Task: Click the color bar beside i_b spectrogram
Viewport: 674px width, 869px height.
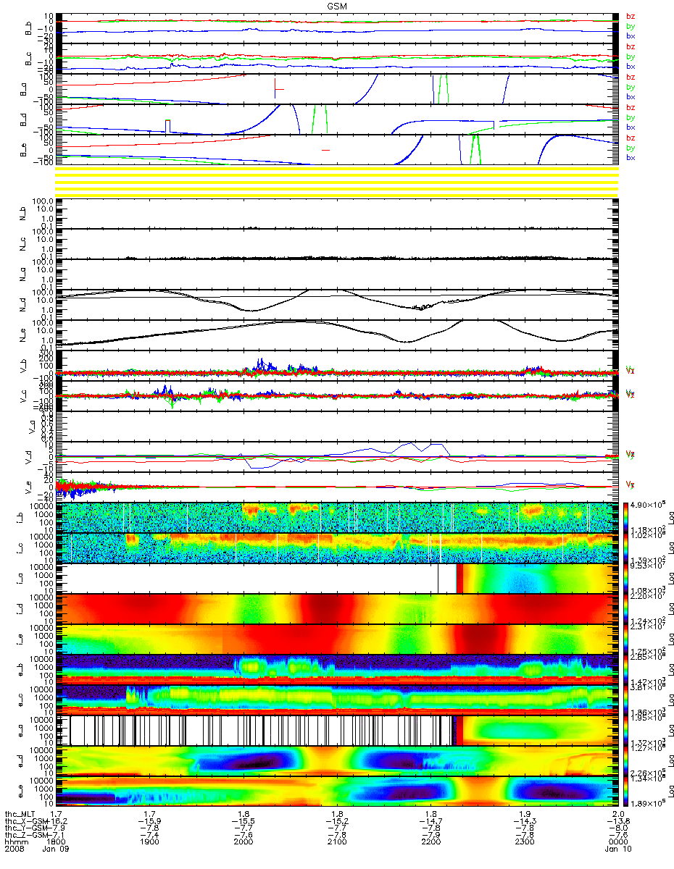Action: 627,516
